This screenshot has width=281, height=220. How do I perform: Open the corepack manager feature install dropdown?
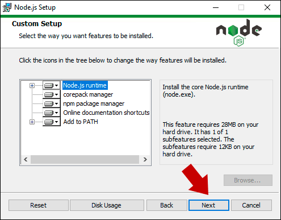tap(51, 94)
